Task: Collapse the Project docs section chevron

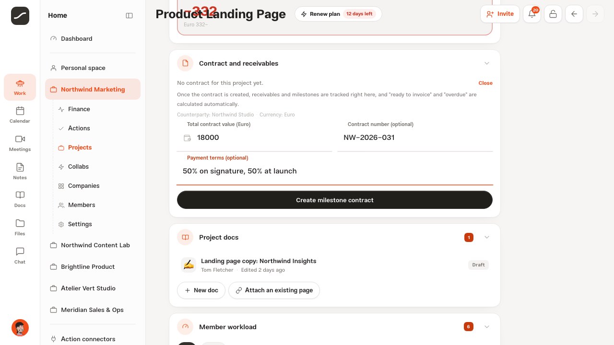Action: click(x=487, y=237)
